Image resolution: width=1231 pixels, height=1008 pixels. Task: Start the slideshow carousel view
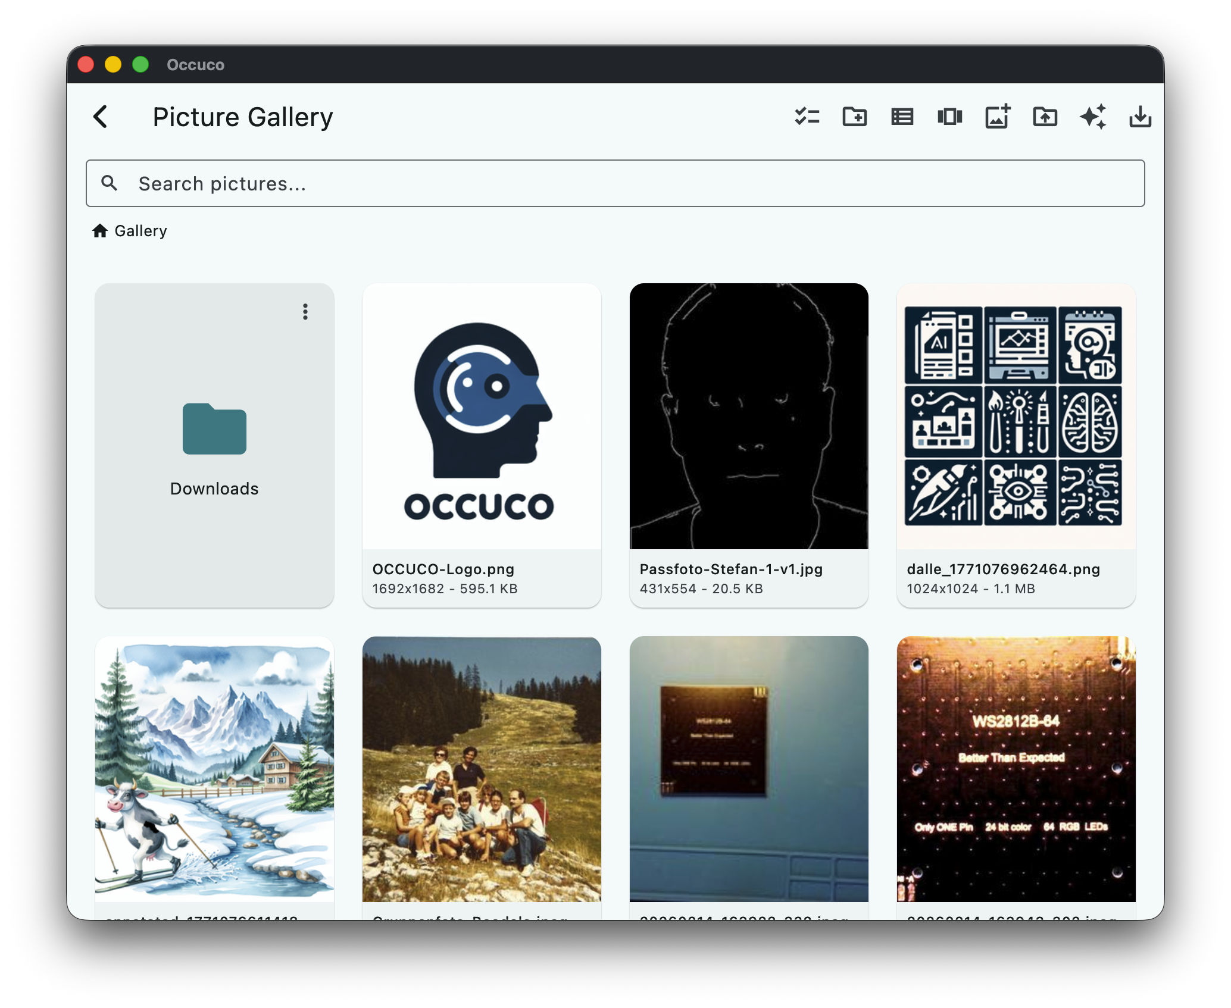pos(950,117)
